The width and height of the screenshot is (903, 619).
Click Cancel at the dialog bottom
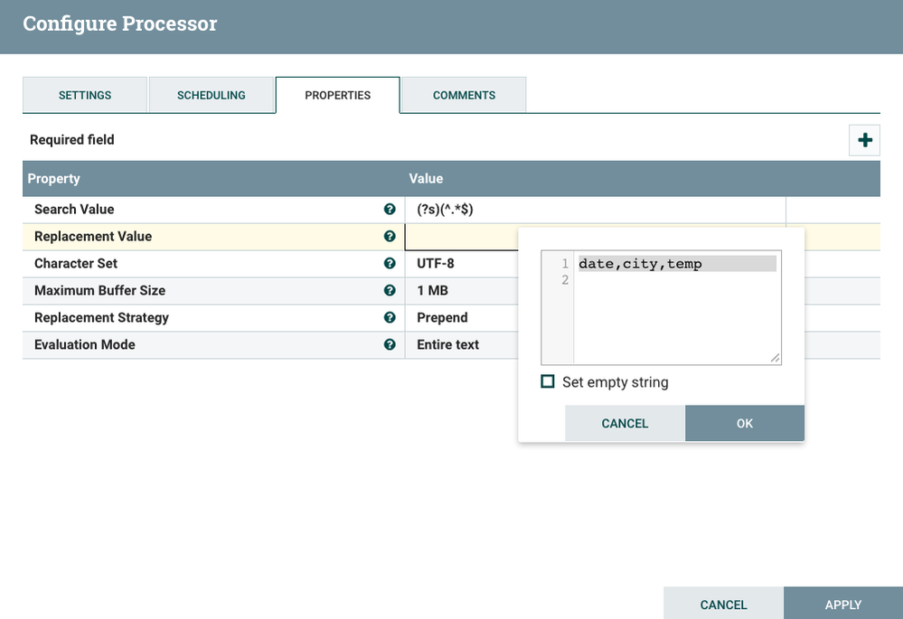pos(723,604)
